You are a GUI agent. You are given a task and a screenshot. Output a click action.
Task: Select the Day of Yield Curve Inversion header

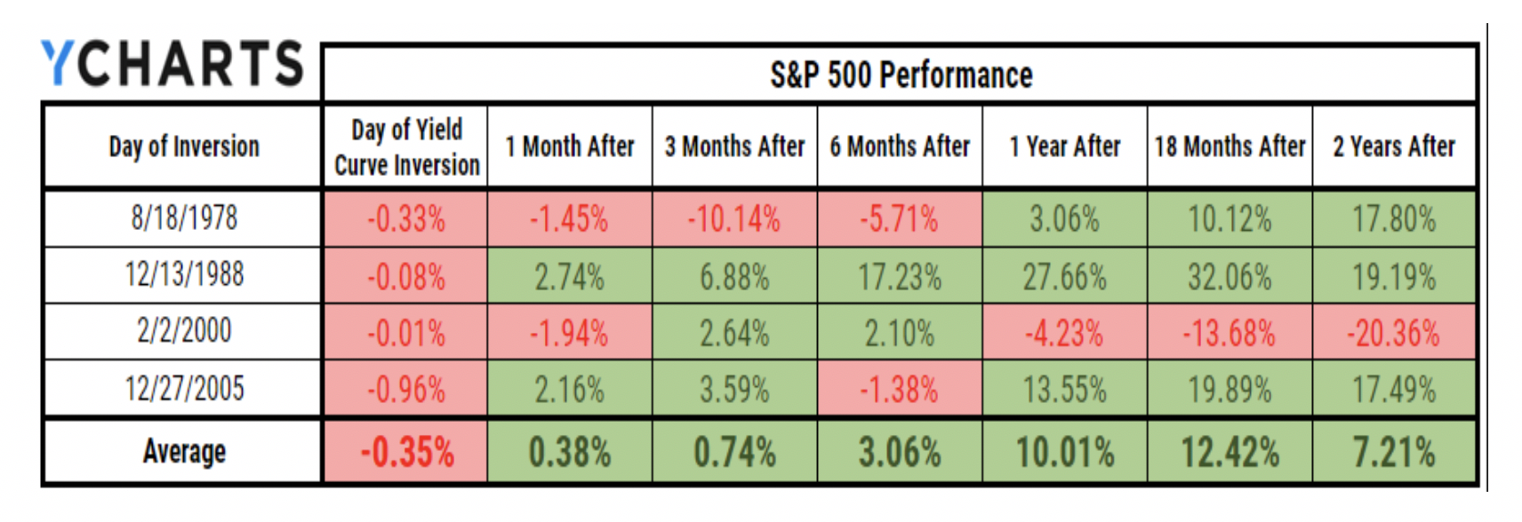tap(406, 147)
